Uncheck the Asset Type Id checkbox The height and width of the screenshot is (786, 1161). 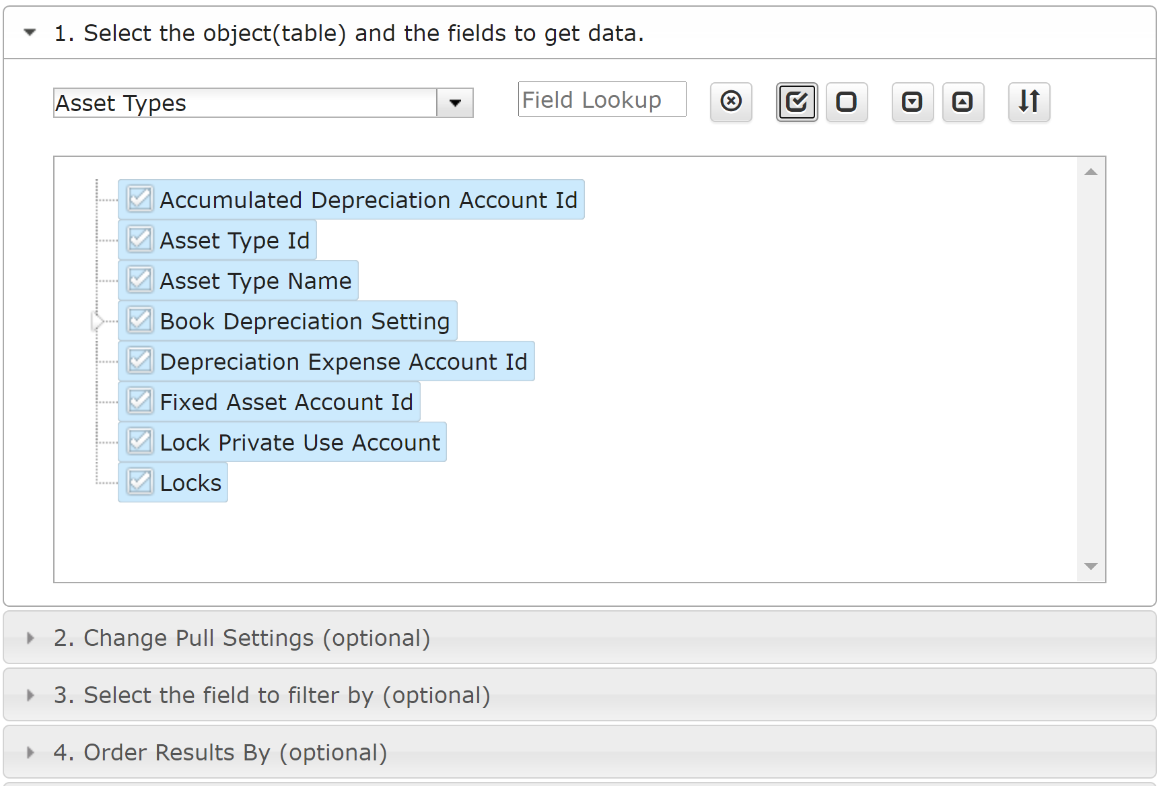pyautogui.click(x=140, y=239)
